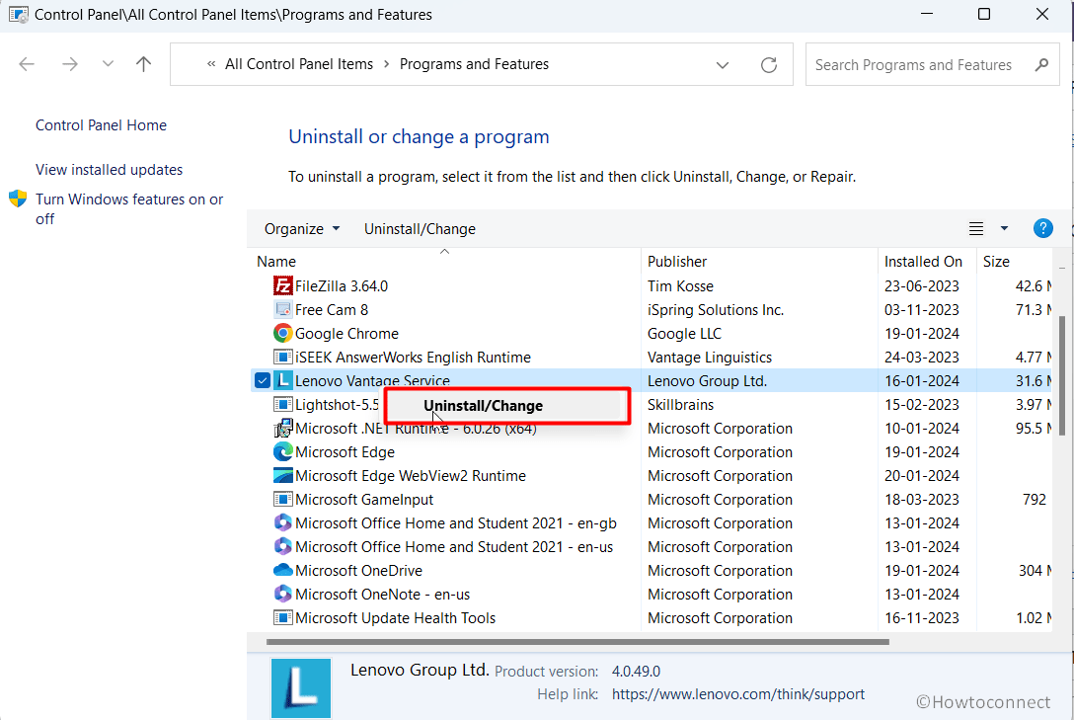The height and width of the screenshot is (720, 1074).
Task: Sort by the Name column header
Action: click(276, 262)
